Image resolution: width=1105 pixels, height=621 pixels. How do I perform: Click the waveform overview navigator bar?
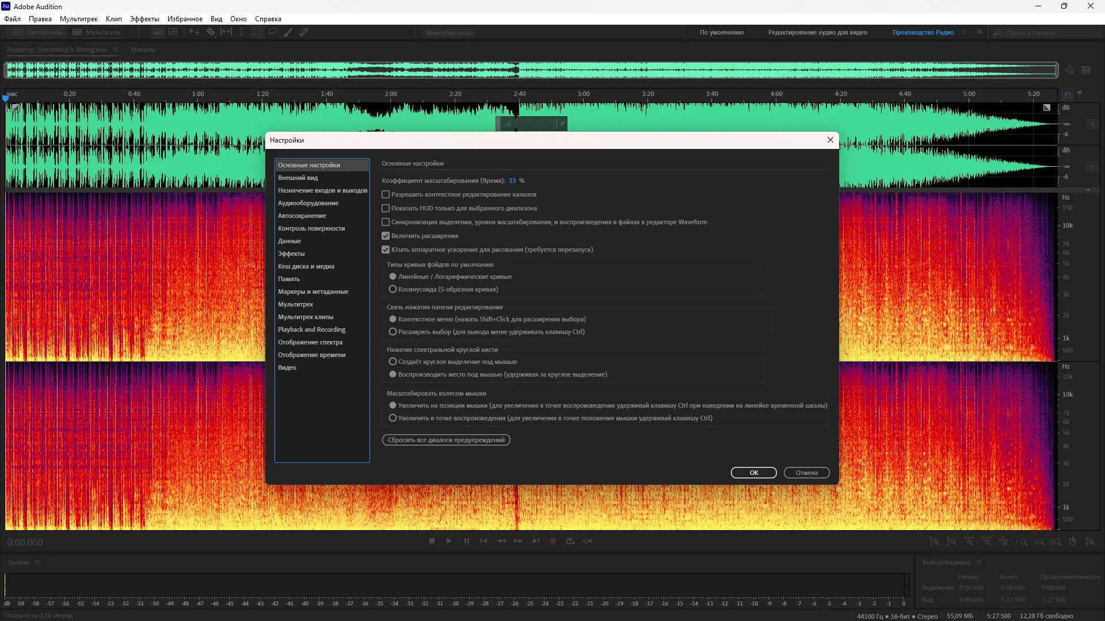coord(531,71)
